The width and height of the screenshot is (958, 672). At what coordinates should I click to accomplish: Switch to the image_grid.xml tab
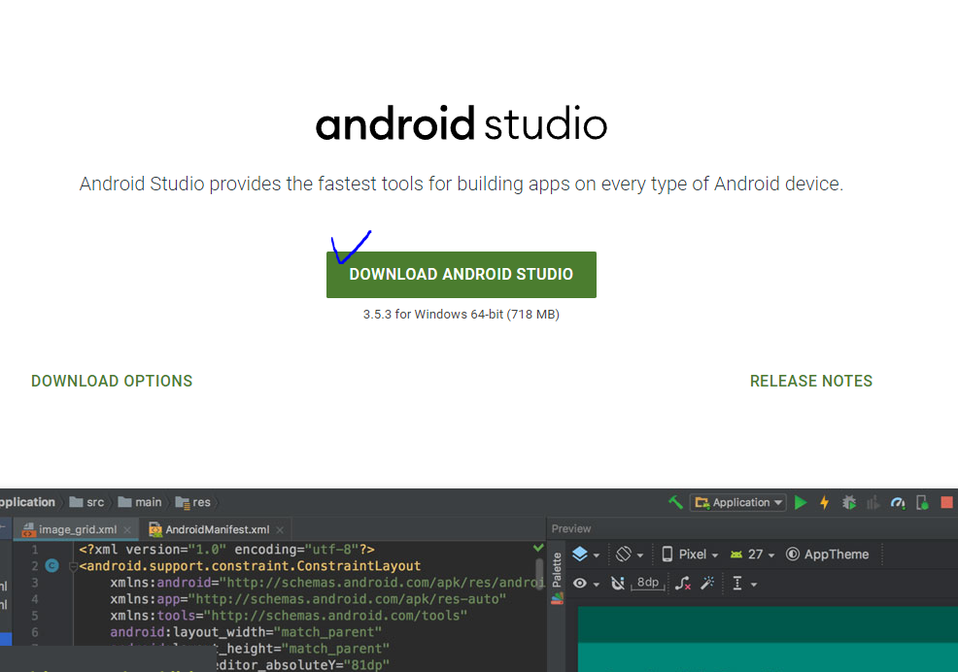(77, 529)
